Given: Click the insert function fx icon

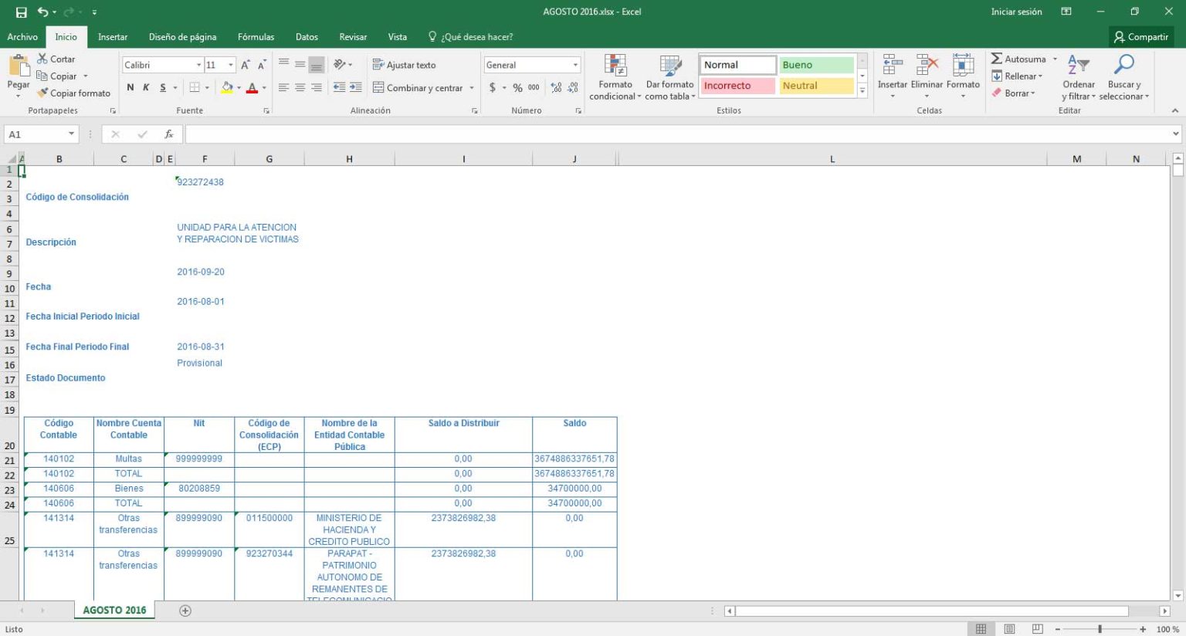Looking at the screenshot, I should pos(168,134).
